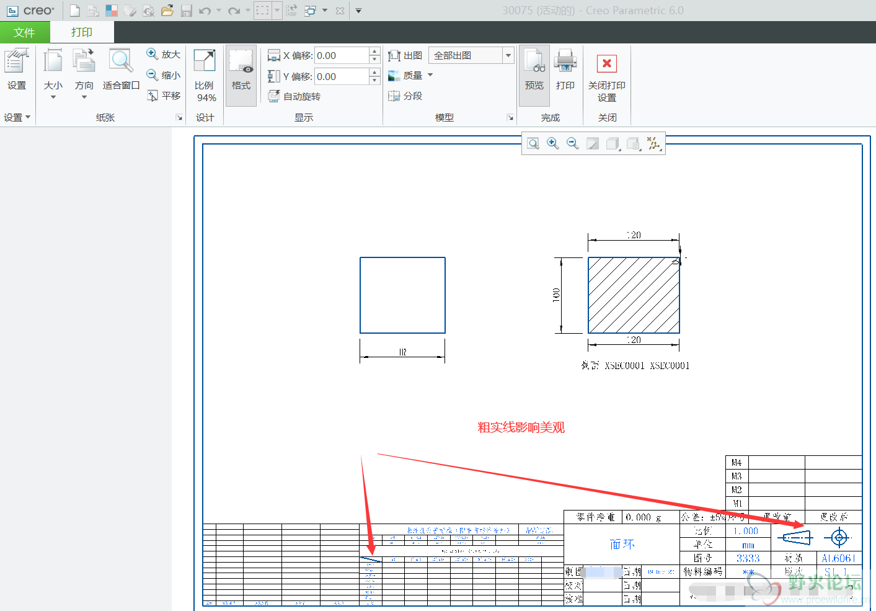Click 适合窗口 fit window button
This screenshot has height=611, width=876.
click(121, 69)
